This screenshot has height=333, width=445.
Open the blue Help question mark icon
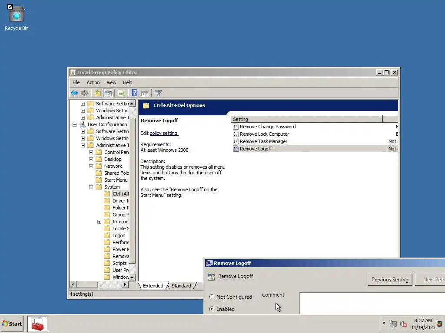[x=134, y=93]
